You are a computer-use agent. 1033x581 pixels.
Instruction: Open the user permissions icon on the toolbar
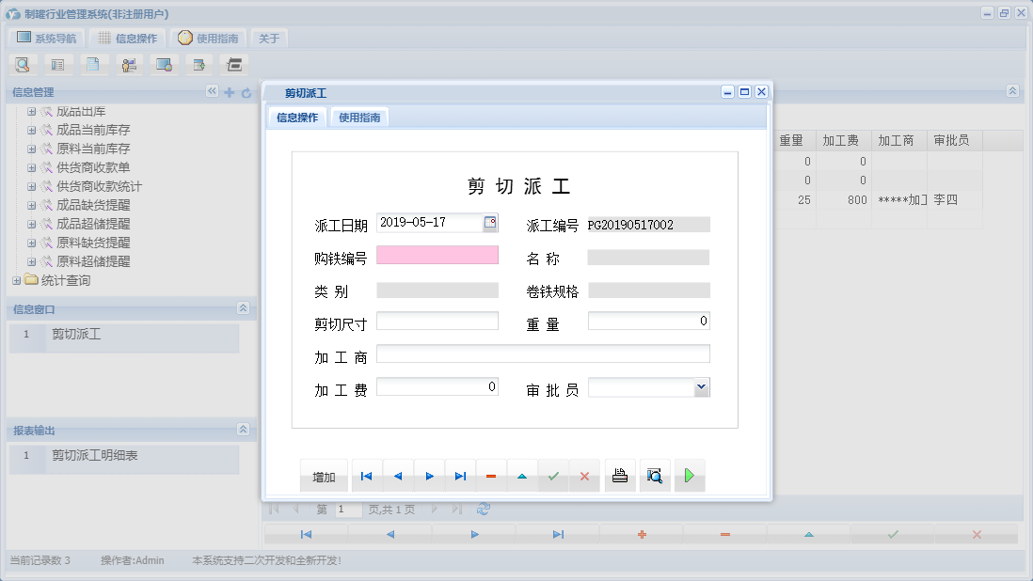[x=129, y=64]
